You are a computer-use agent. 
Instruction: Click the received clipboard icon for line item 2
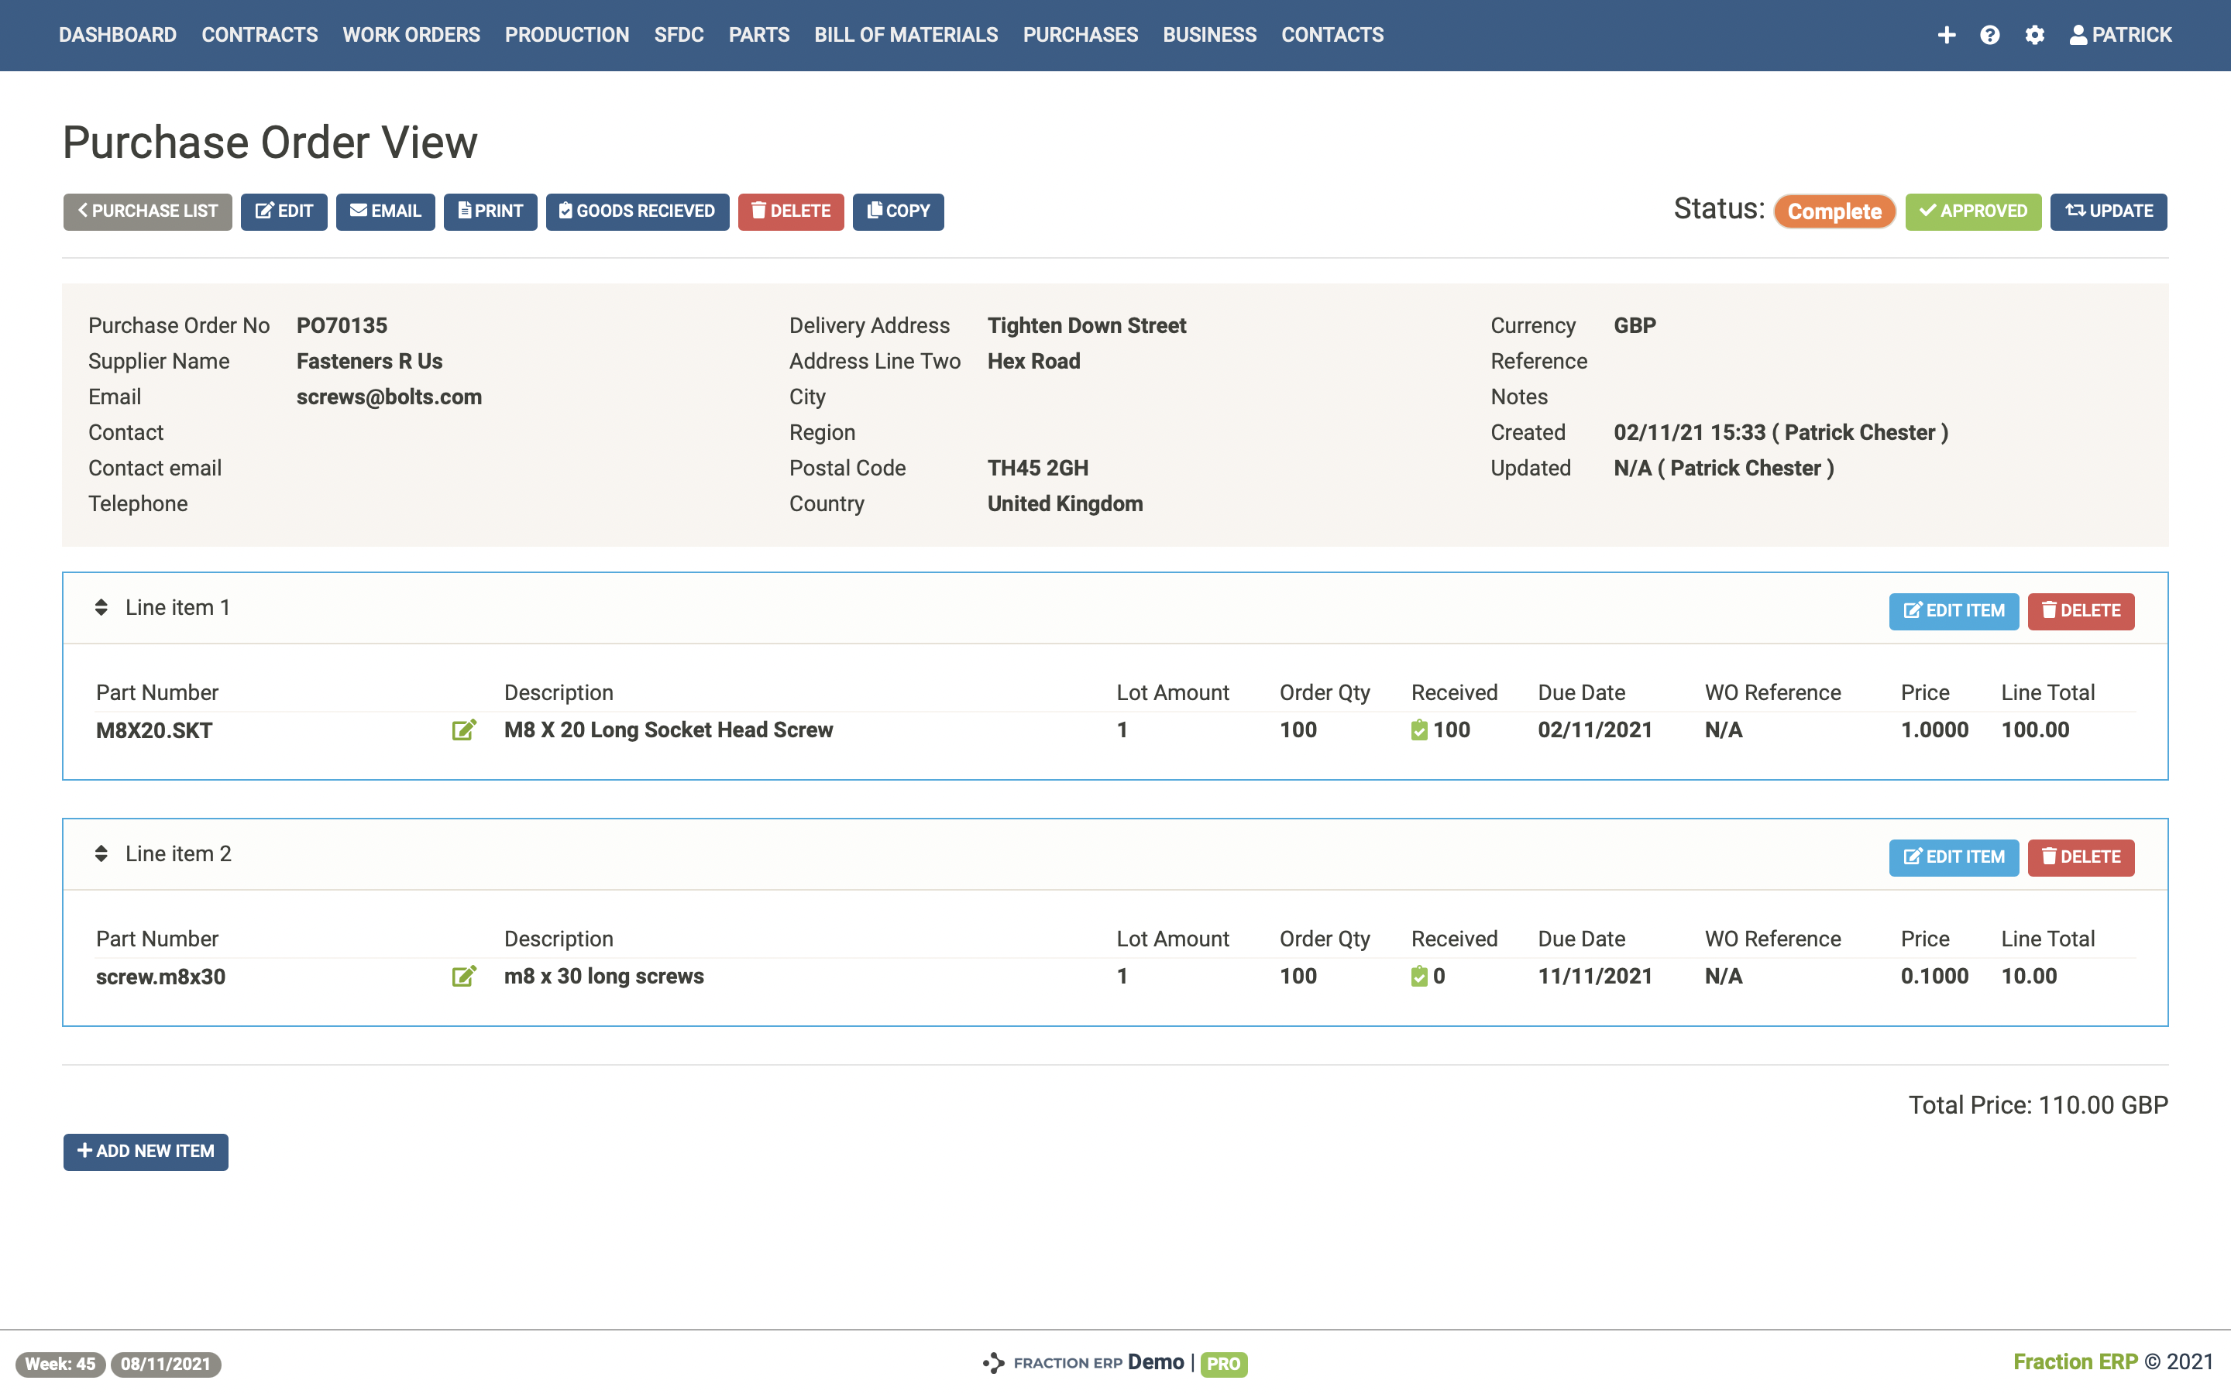click(1419, 977)
